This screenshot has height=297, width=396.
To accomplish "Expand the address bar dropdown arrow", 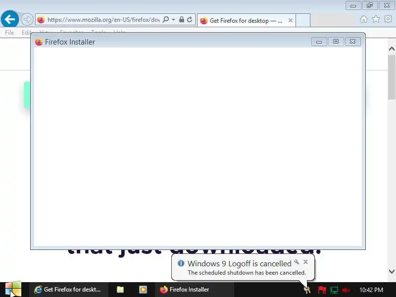I will pyautogui.click(x=173, y=19).
